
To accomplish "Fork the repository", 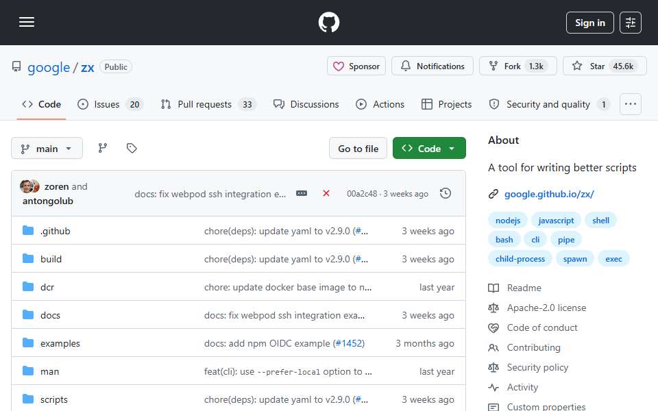I will pyautogui.click(x=518, y=66).
